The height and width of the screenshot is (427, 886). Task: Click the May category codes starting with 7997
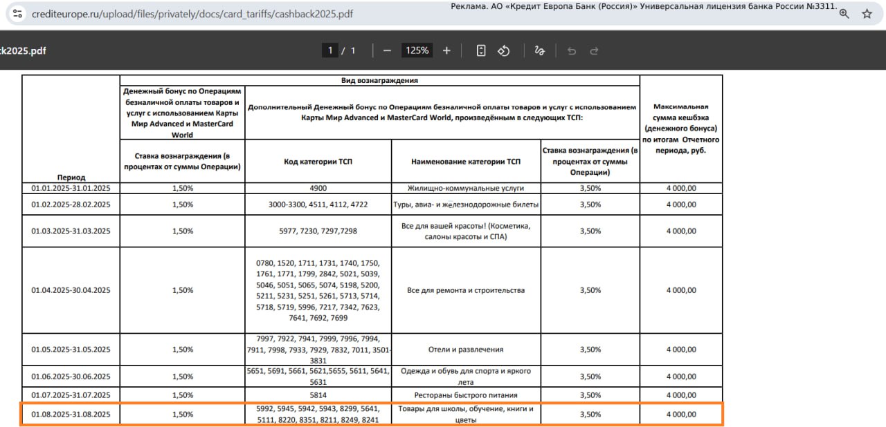[318, 350]
